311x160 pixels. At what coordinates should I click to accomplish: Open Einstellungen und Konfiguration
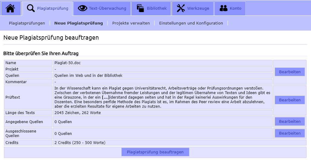coord(191,23)
